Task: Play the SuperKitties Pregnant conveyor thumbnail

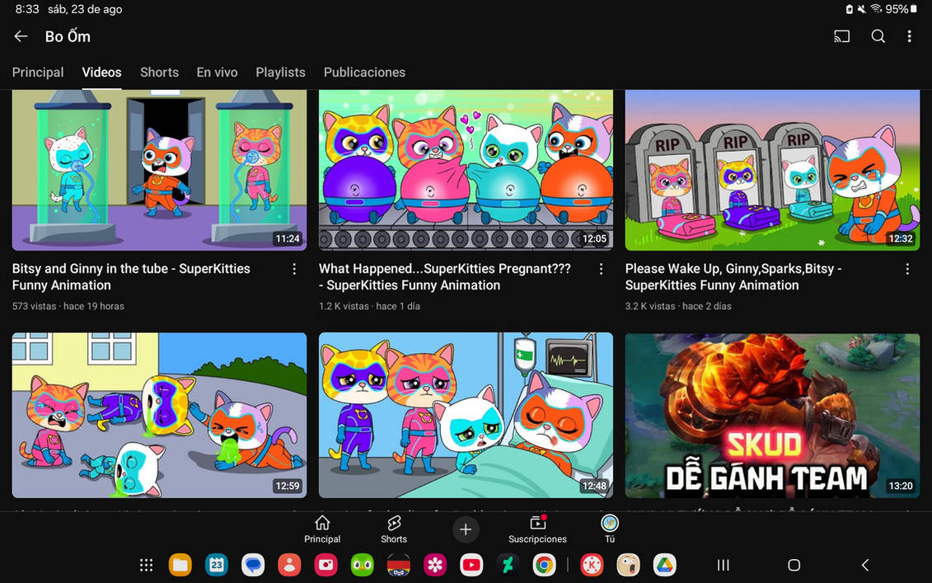Action: point(466,170)
